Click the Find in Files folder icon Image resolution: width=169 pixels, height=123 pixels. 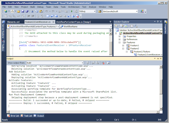100,11
